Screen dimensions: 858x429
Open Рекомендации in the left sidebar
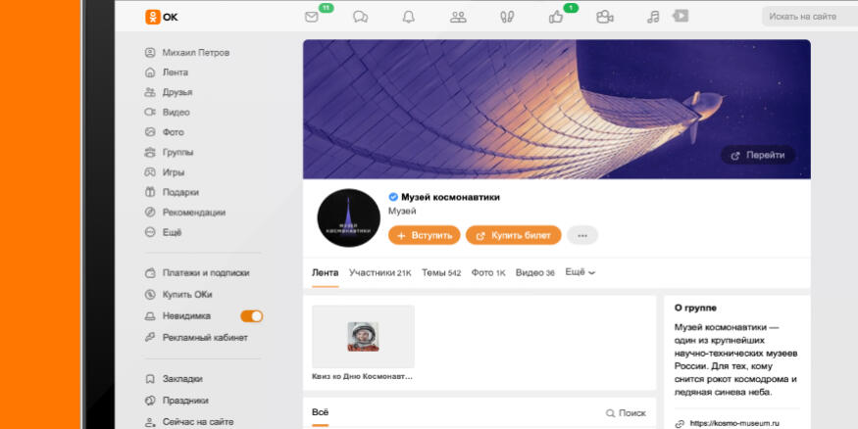click(x=185, y=212)
